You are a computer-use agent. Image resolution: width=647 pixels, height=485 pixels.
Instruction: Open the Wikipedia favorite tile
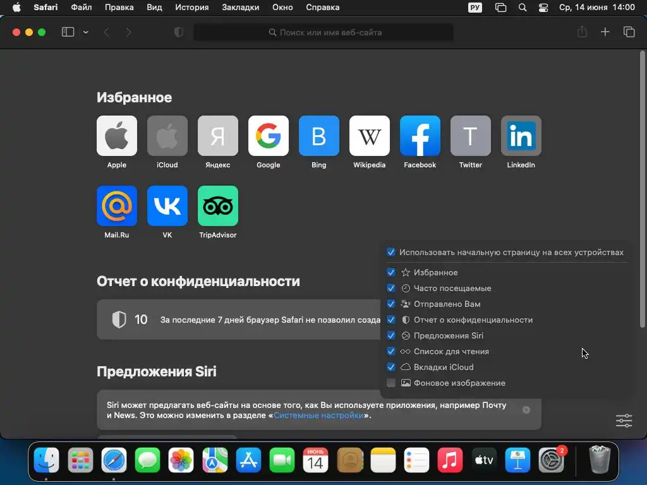click(x=369, y=136)
